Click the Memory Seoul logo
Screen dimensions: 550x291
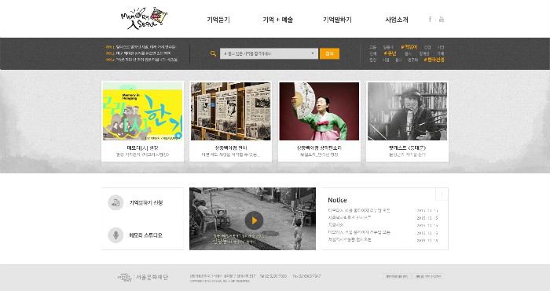(144, 18)
